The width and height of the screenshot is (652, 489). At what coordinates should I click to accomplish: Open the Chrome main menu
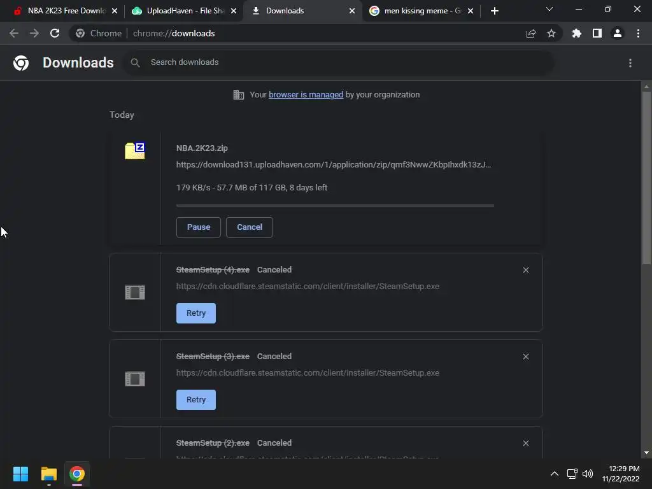(638, 33)
